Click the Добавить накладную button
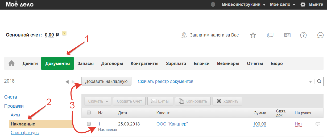 click(106, 81)
